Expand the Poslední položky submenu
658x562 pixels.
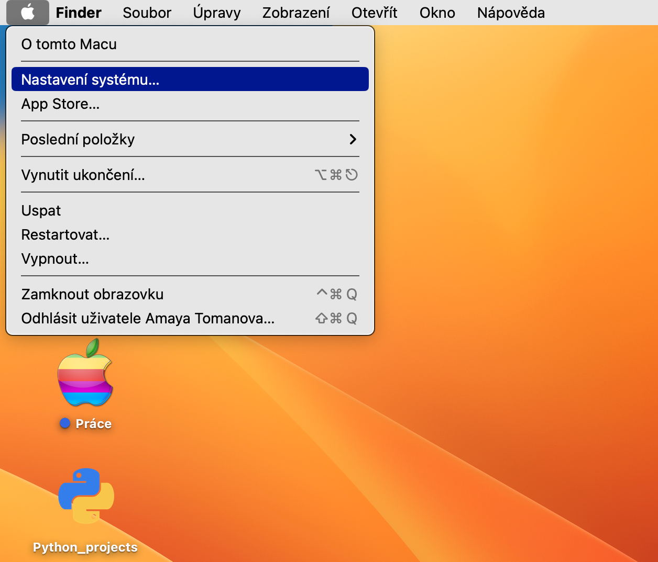pos(190,139)
